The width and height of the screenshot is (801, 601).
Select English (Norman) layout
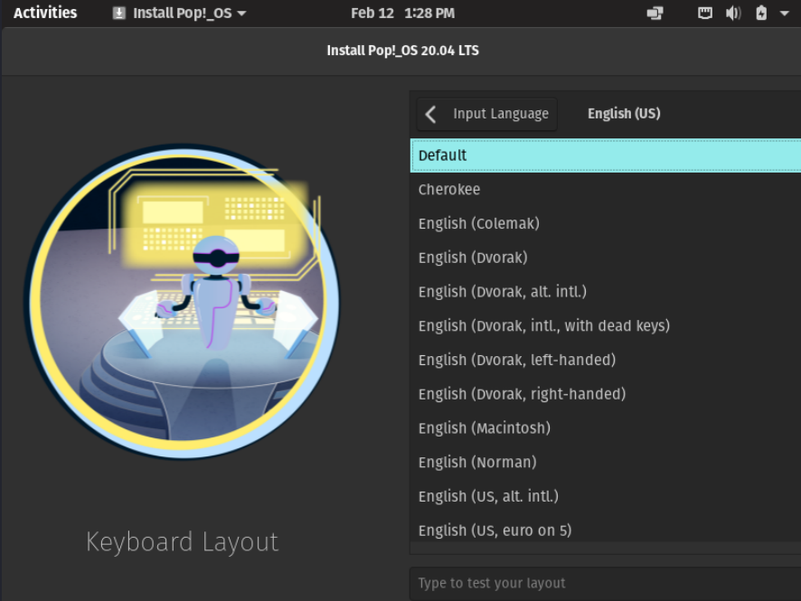606,462
